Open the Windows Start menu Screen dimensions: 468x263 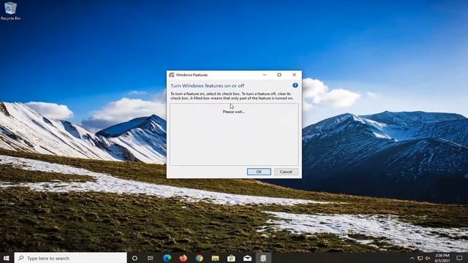click(x=7, y=258)
